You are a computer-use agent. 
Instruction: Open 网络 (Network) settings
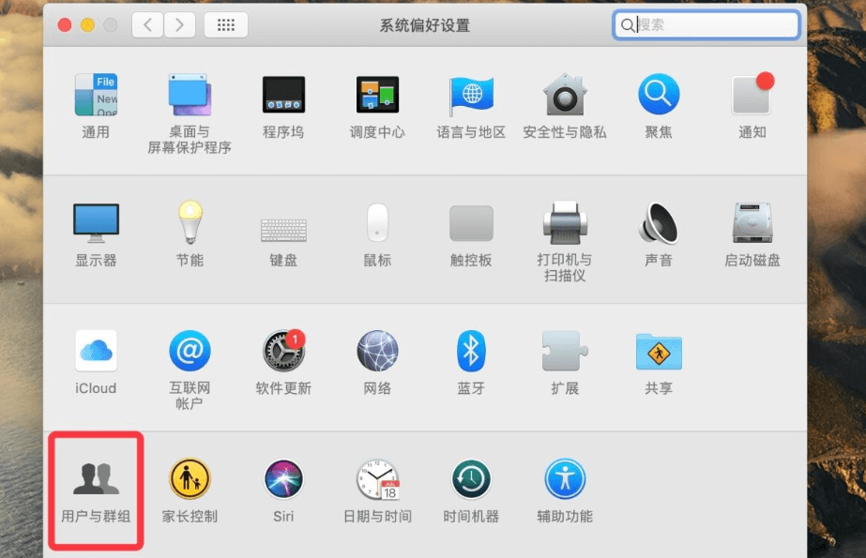click(376, 356)
